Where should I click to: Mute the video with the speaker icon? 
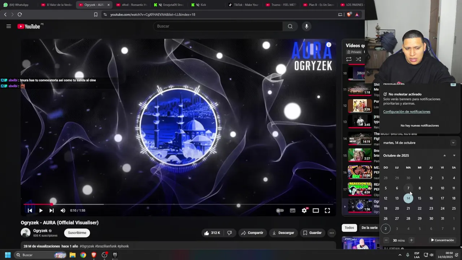pos(63,211)
